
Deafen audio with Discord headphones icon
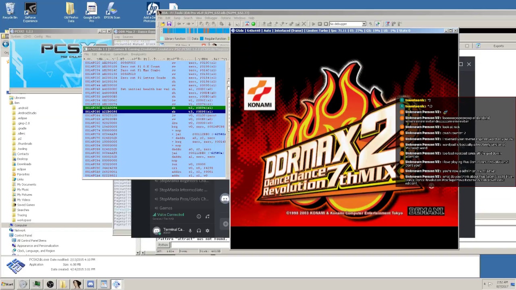[x=199, y=231]
